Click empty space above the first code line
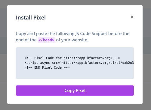The width and height of the screenshot is (151, 110). pyautogui.click(x=75, y=52)
